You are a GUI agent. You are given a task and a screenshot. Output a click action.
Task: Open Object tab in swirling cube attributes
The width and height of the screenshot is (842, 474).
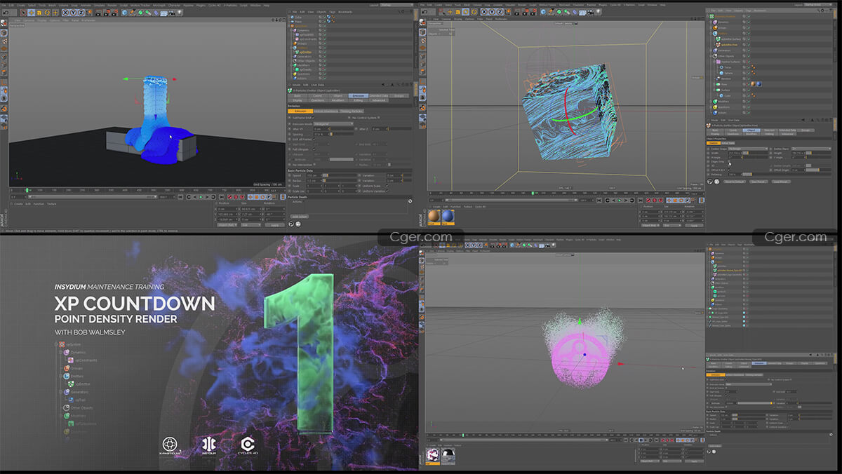751,130
